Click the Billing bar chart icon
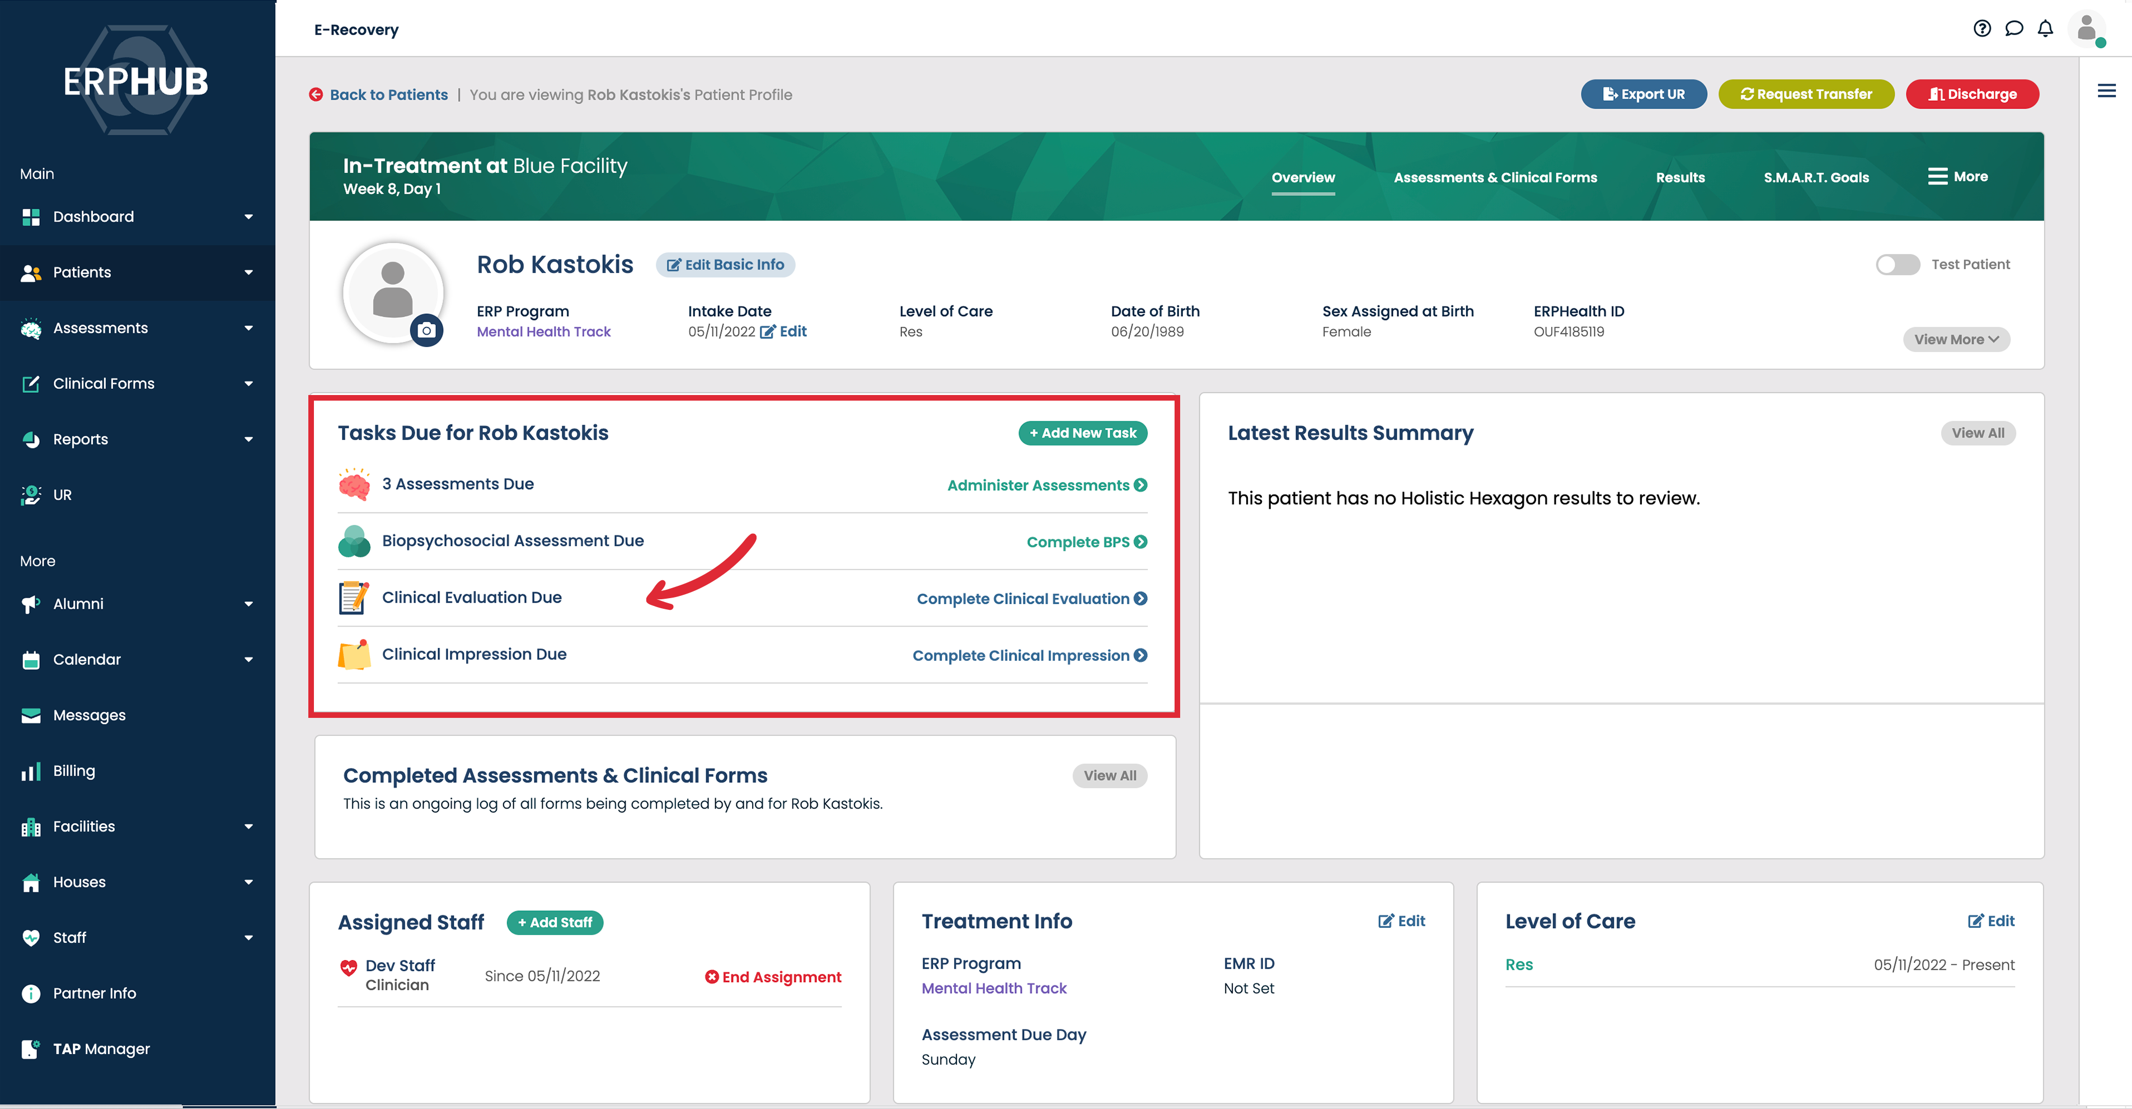2132x1109 pixels. pos(31,772)
